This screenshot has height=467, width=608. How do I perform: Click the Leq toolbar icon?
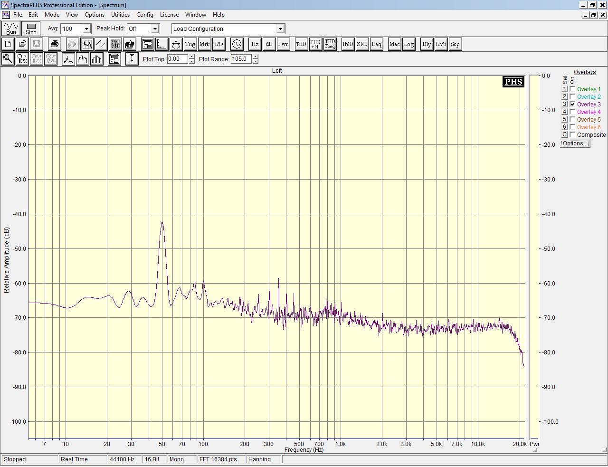click(x=376, y=44)
